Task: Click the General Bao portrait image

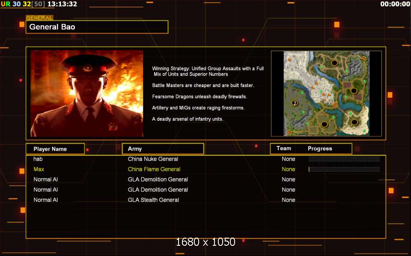Action: click(87, 93)
